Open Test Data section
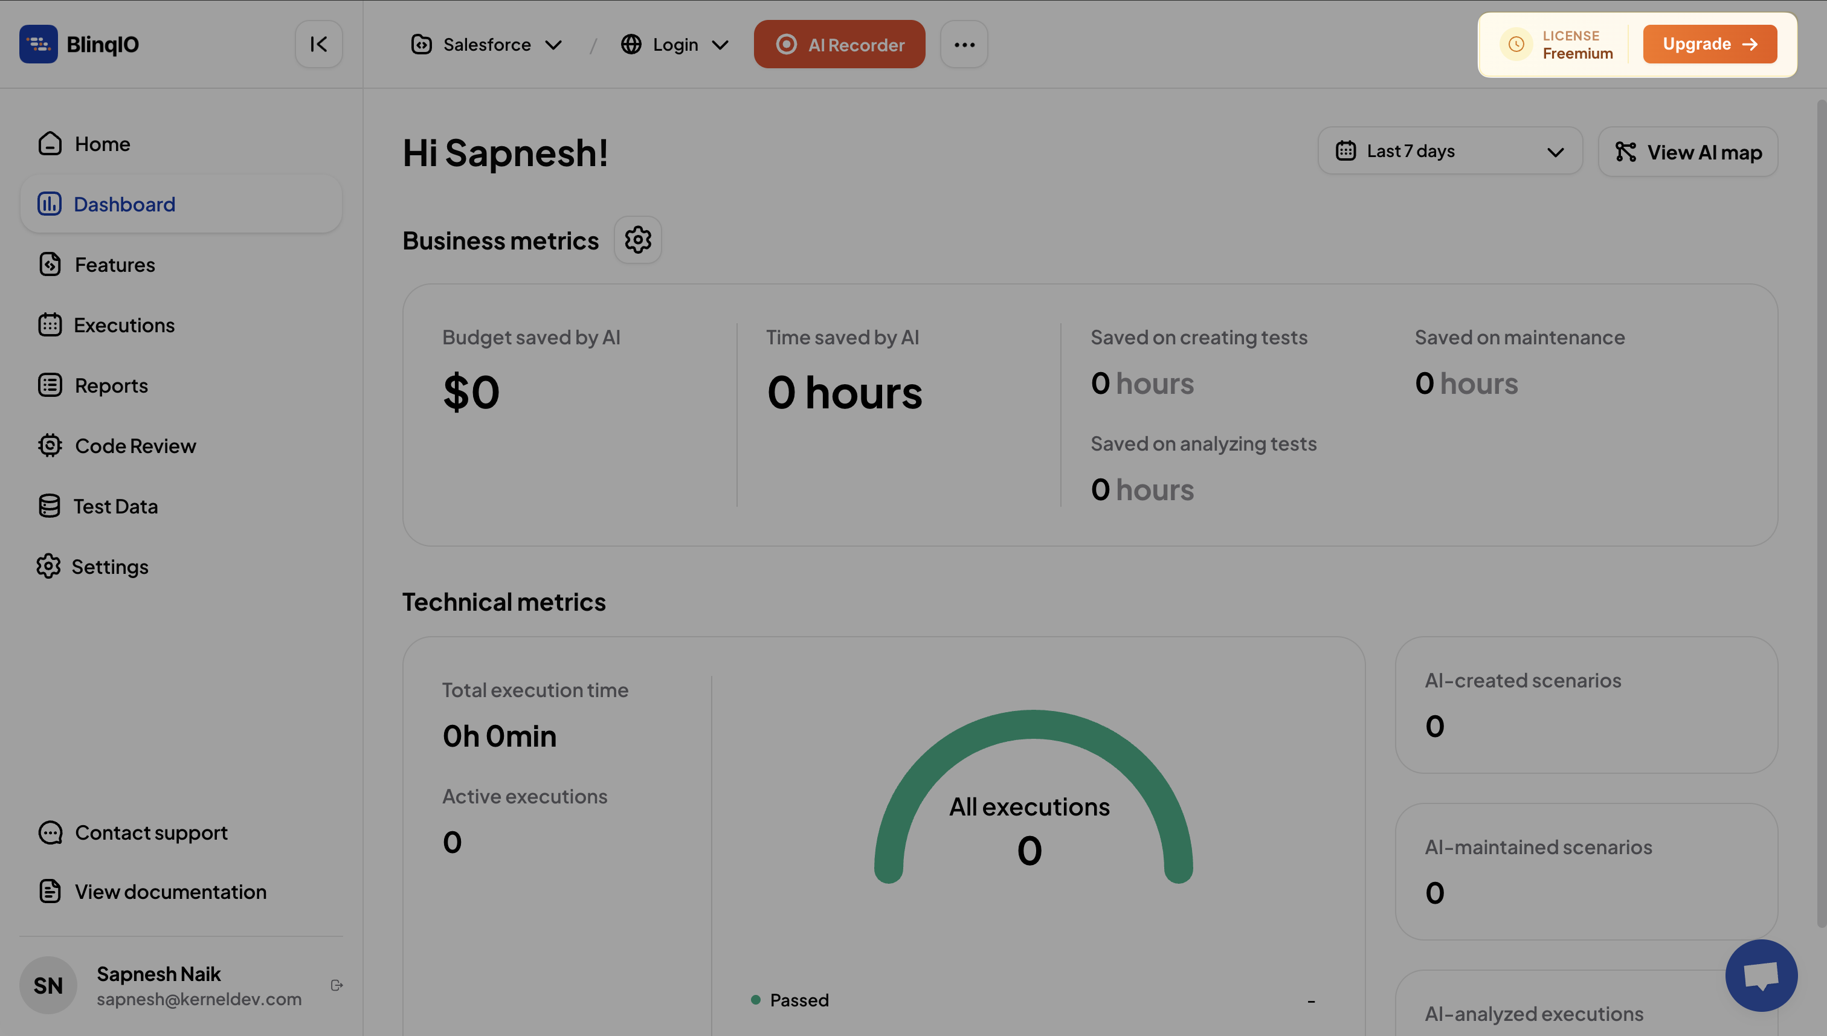Viewport: 1827px width, 1036px height. coord(115,507)
